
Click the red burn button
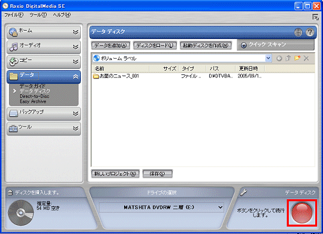click(302, 213)
